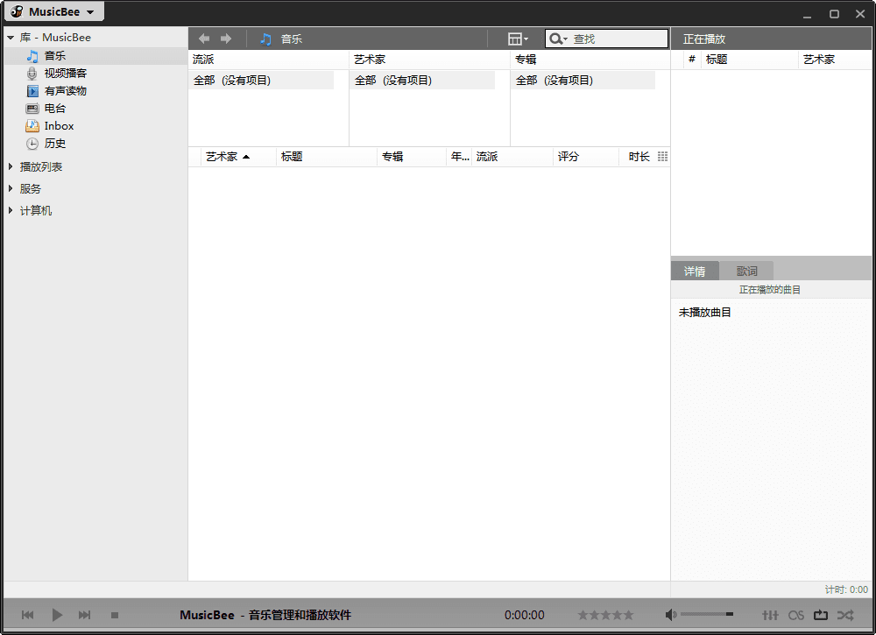Mute audio with the speaker icon
The image size is (876, 635).
(670, 615)
